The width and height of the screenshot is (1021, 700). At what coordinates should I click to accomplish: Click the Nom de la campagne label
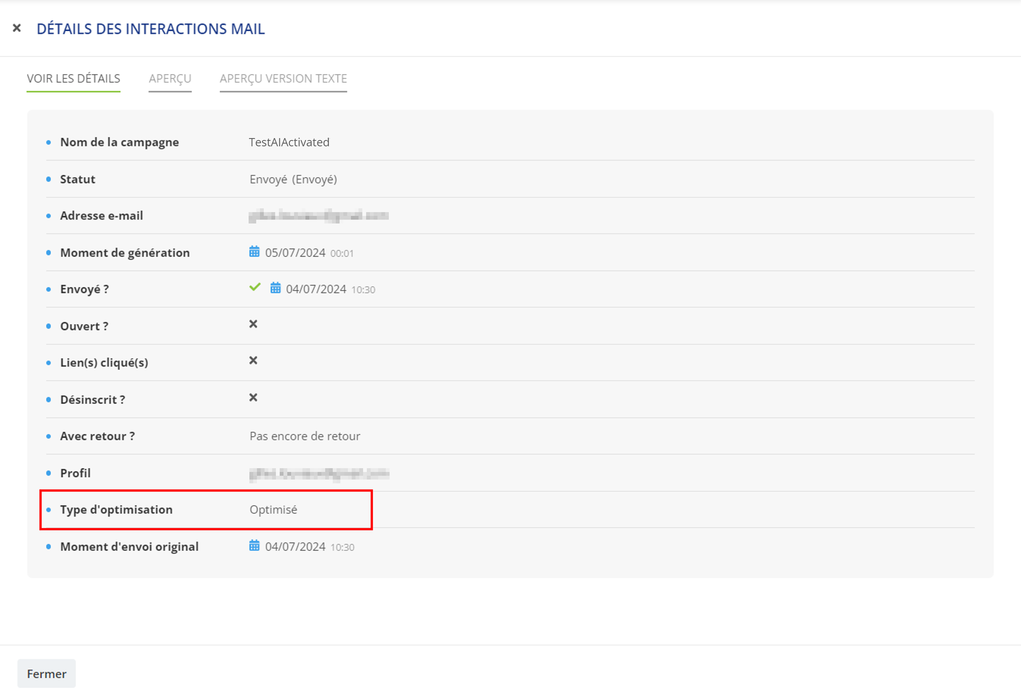point(119,142)
